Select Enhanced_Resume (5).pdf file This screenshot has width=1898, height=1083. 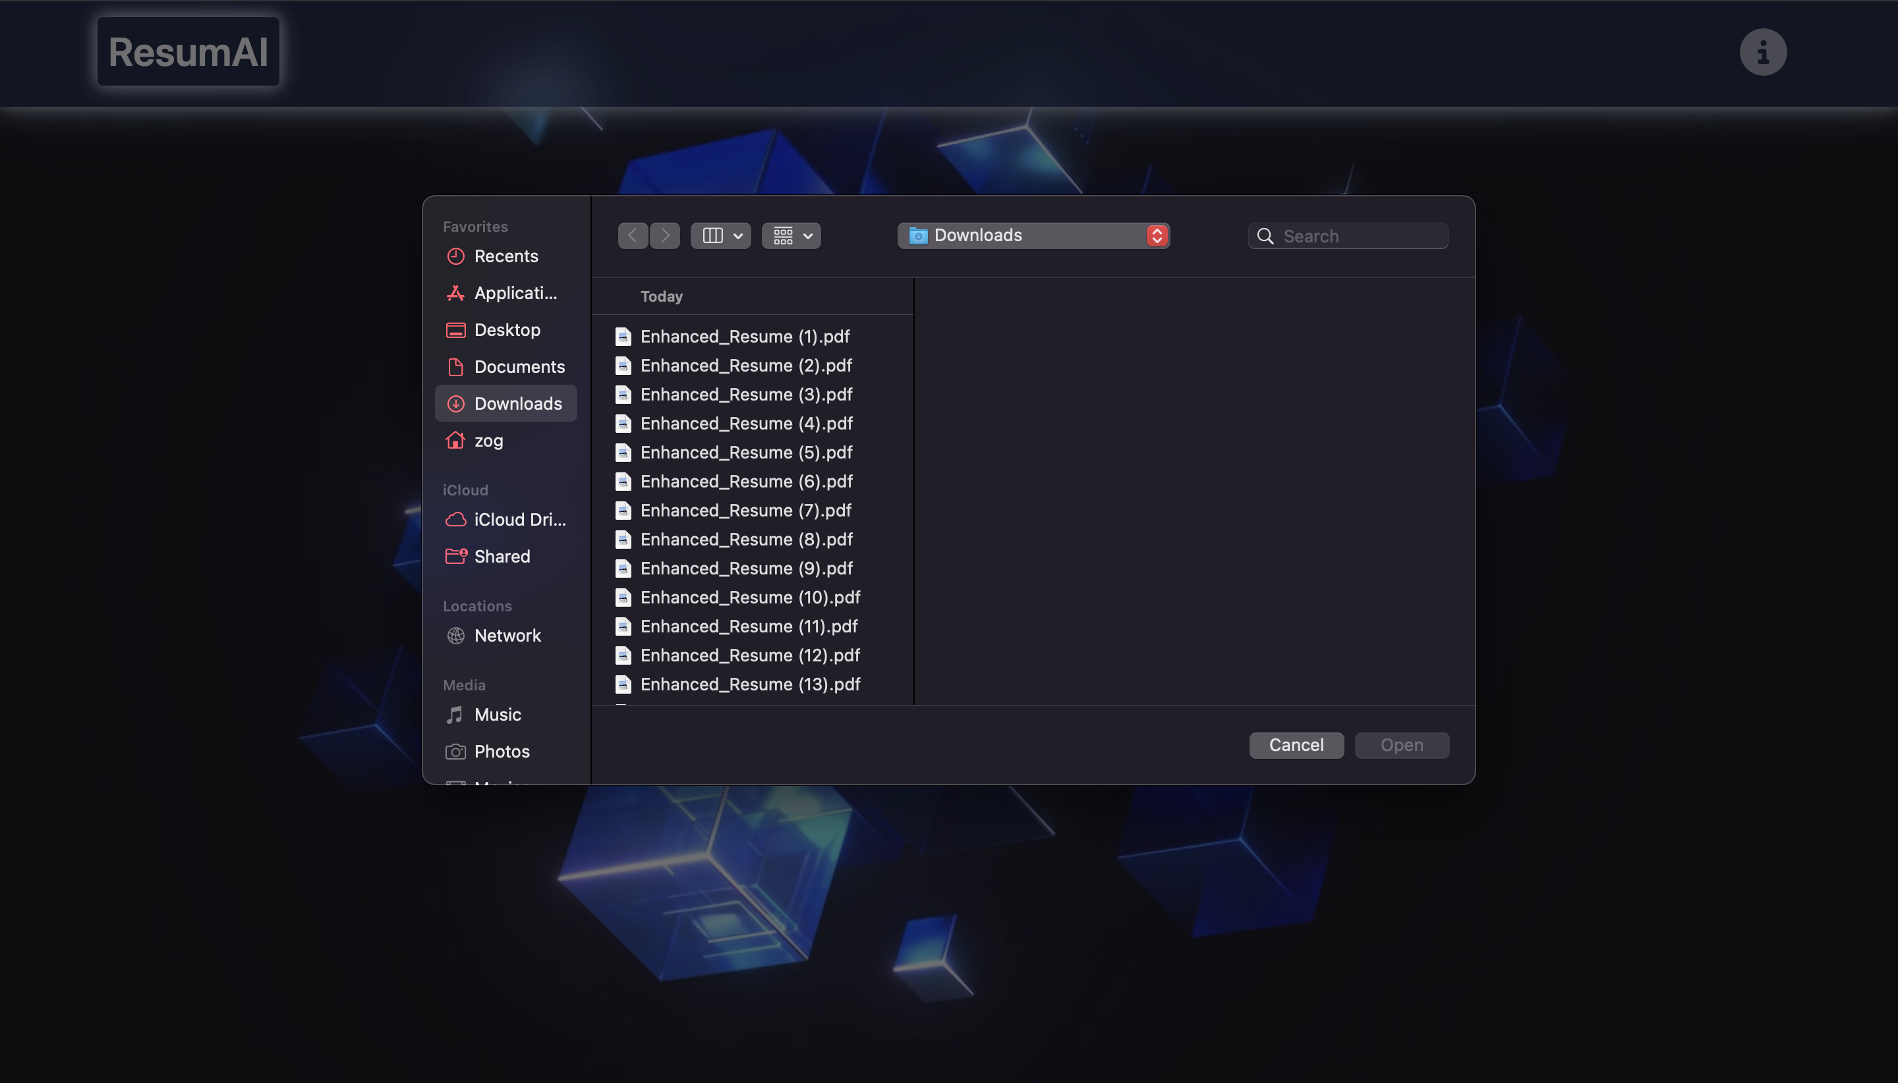pos(745,453)
